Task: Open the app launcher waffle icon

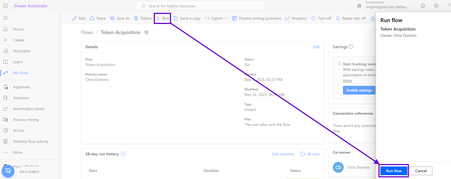Action: click(5, 6)
